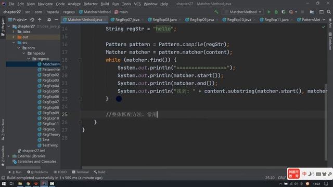Toggle the 1: Project side panel
Image resolution: width=333 pixels, height=187 pixels.
[x=3, y=27]
